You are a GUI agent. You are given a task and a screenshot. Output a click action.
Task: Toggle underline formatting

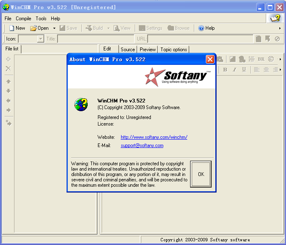click(244, 69)
